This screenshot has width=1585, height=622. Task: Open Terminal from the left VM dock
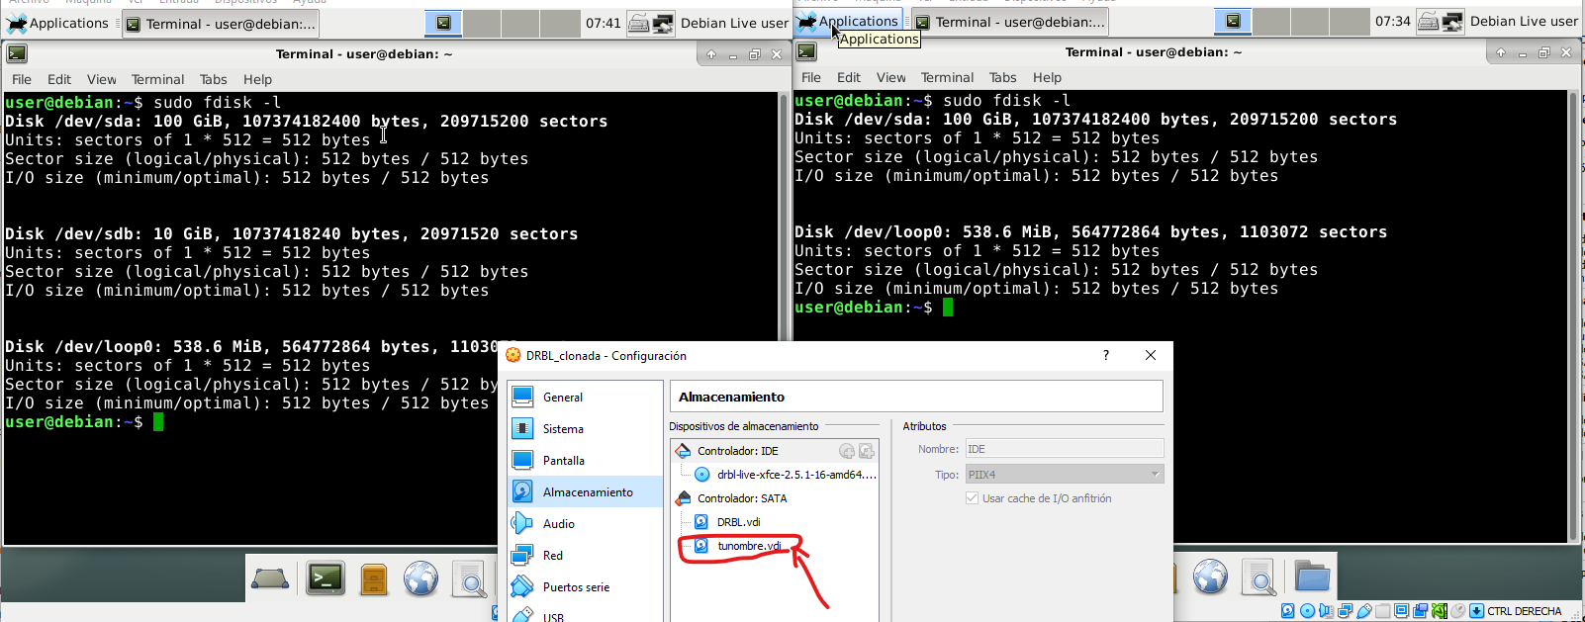(326, 578)
